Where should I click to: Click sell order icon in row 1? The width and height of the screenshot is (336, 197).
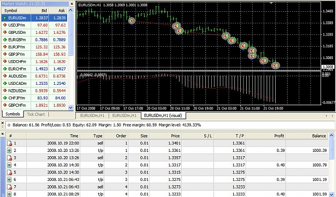tap(9, 143)
